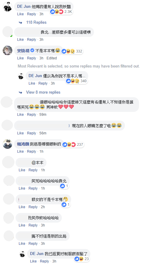Expand View 8 more replies

pos(43,92)
